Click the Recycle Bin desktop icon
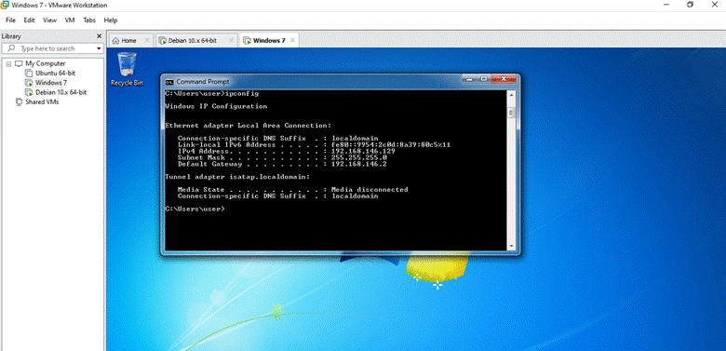Screen dimensions: 726x351 127,69
